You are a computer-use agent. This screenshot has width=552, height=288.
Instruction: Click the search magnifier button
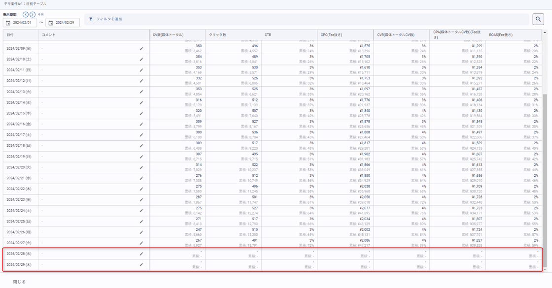pyautogui.click(x=538, y=19)
